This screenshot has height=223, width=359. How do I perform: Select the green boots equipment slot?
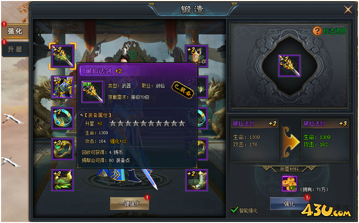62,181
